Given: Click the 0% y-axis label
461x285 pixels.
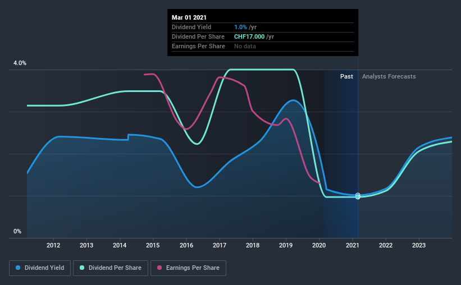Looking at the screenshot, I should coord(17,231).
